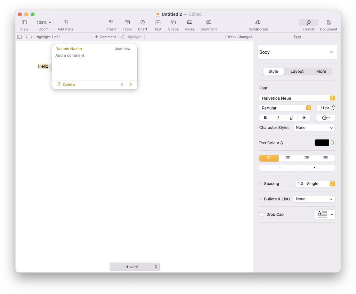The height and width of the screenshot is (294, 356).
Task: Open the text colour picker wheel
Action: click(x=332, y=142)
